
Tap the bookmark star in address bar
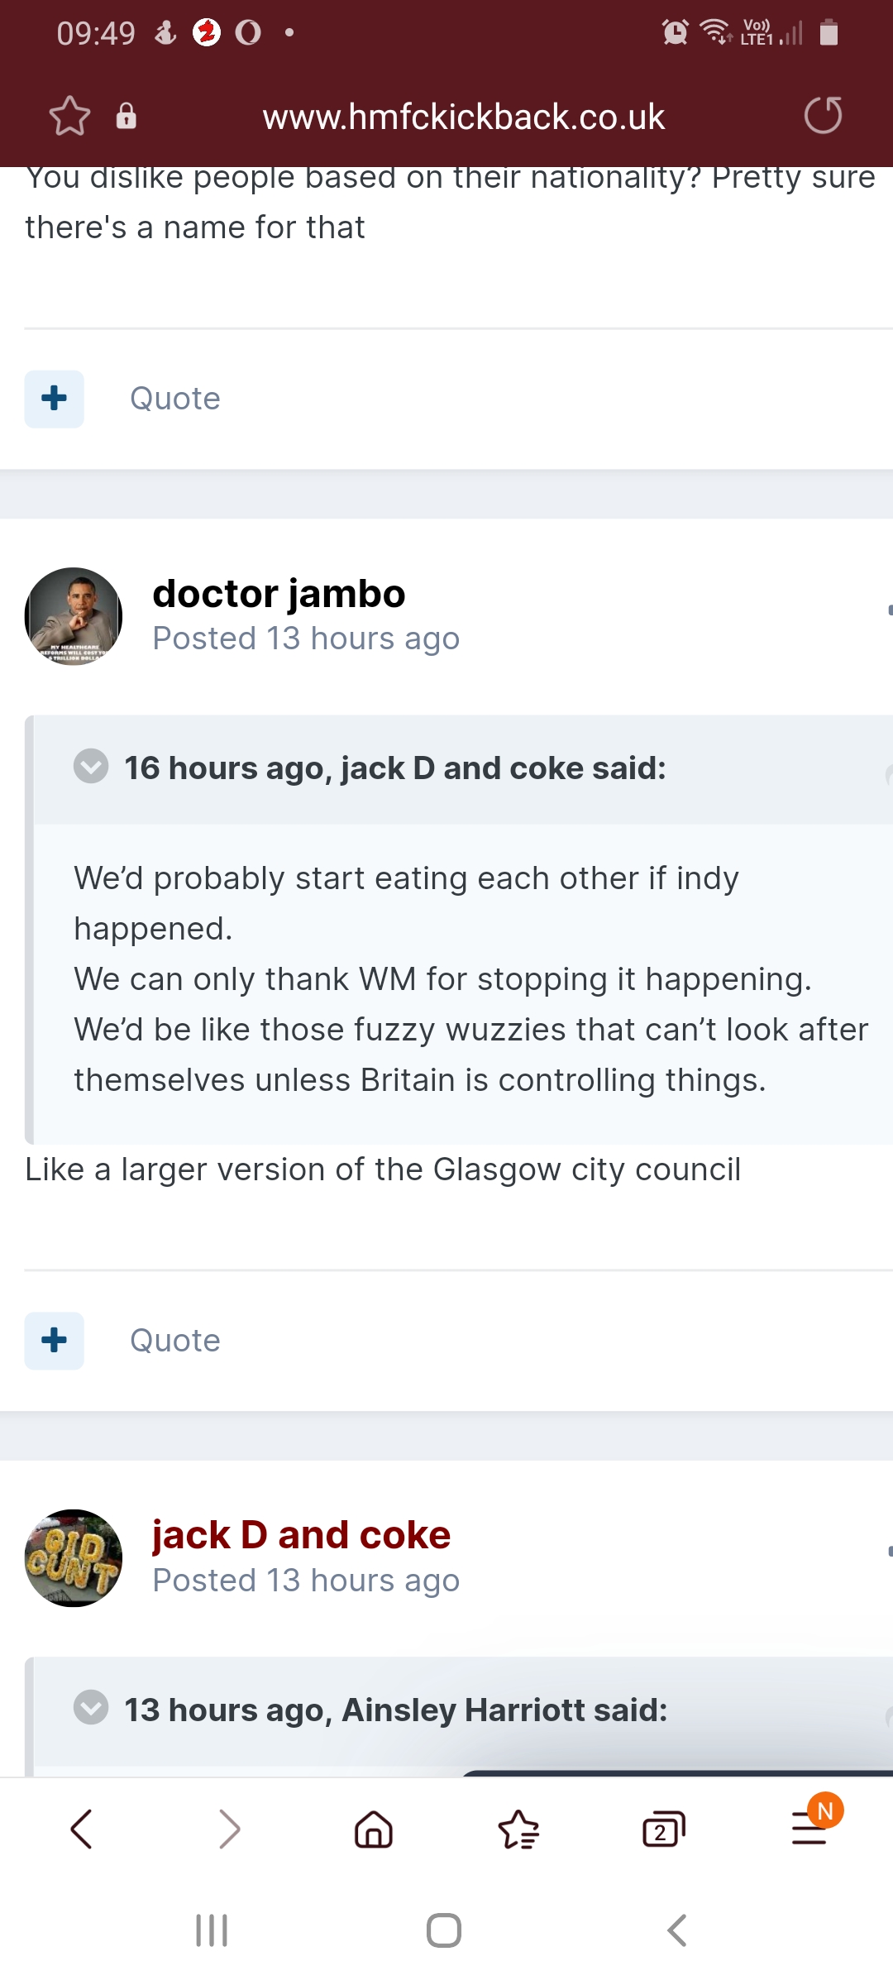point(69,116)
